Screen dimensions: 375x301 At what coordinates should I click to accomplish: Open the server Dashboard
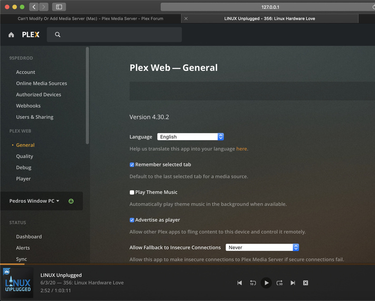pos(29,236)
